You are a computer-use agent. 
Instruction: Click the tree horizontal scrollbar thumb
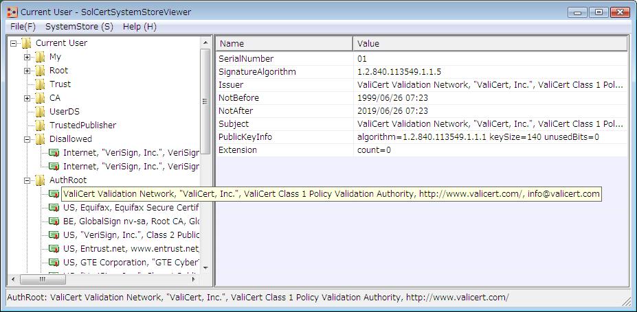42,279
